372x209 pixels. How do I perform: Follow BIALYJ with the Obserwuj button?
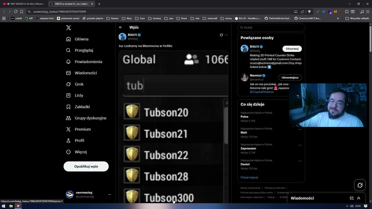click(292, 49)
